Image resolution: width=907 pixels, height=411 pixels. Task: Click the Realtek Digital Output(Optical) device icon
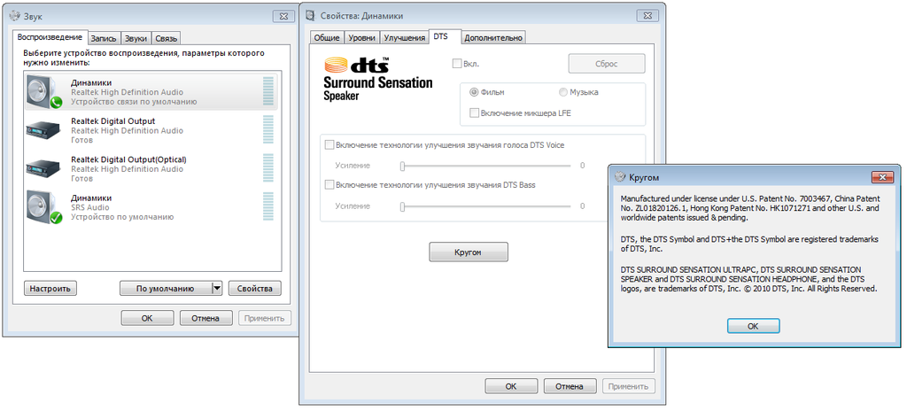[44, 168]
